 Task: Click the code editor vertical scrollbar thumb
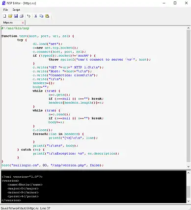(188, 96)
